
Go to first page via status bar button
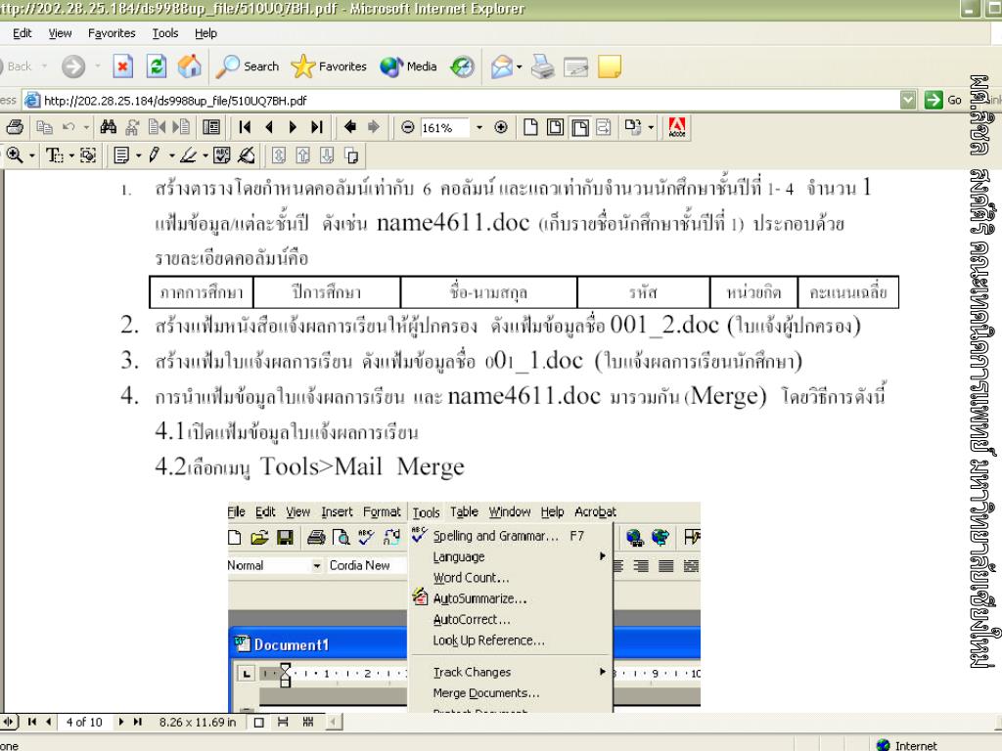(32, 723)
